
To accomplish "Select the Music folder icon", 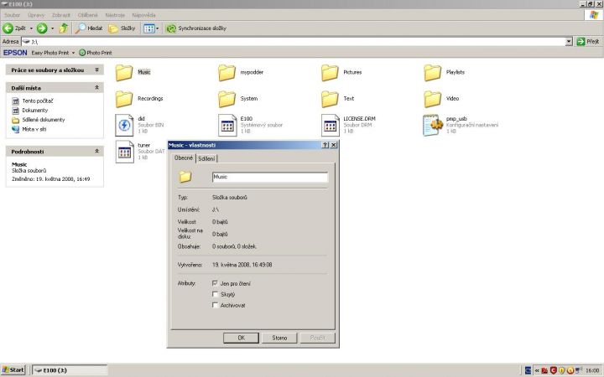I will 124,72.
